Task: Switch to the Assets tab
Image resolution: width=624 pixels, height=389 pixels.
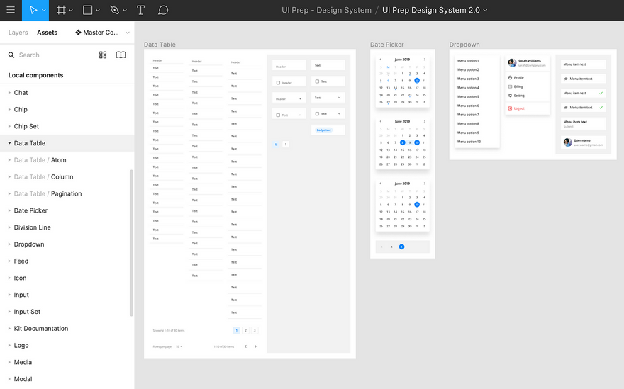Action: (47, 32)
